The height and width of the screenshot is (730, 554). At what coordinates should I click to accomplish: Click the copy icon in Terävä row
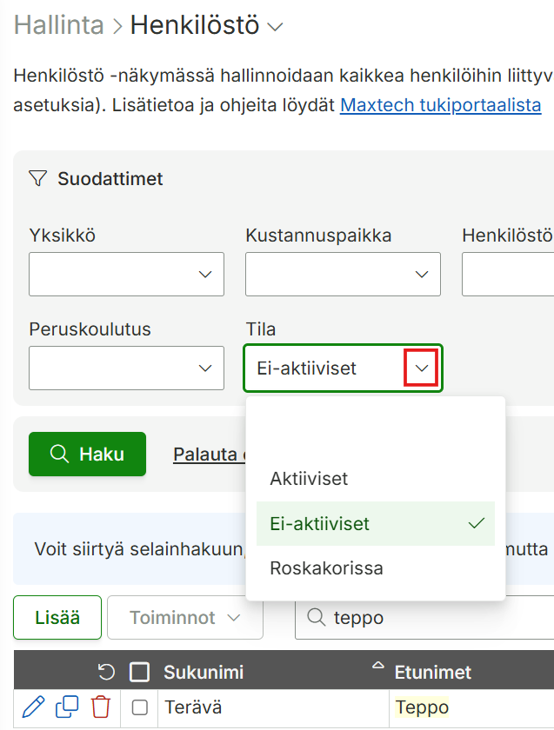(x=67, y=707)
